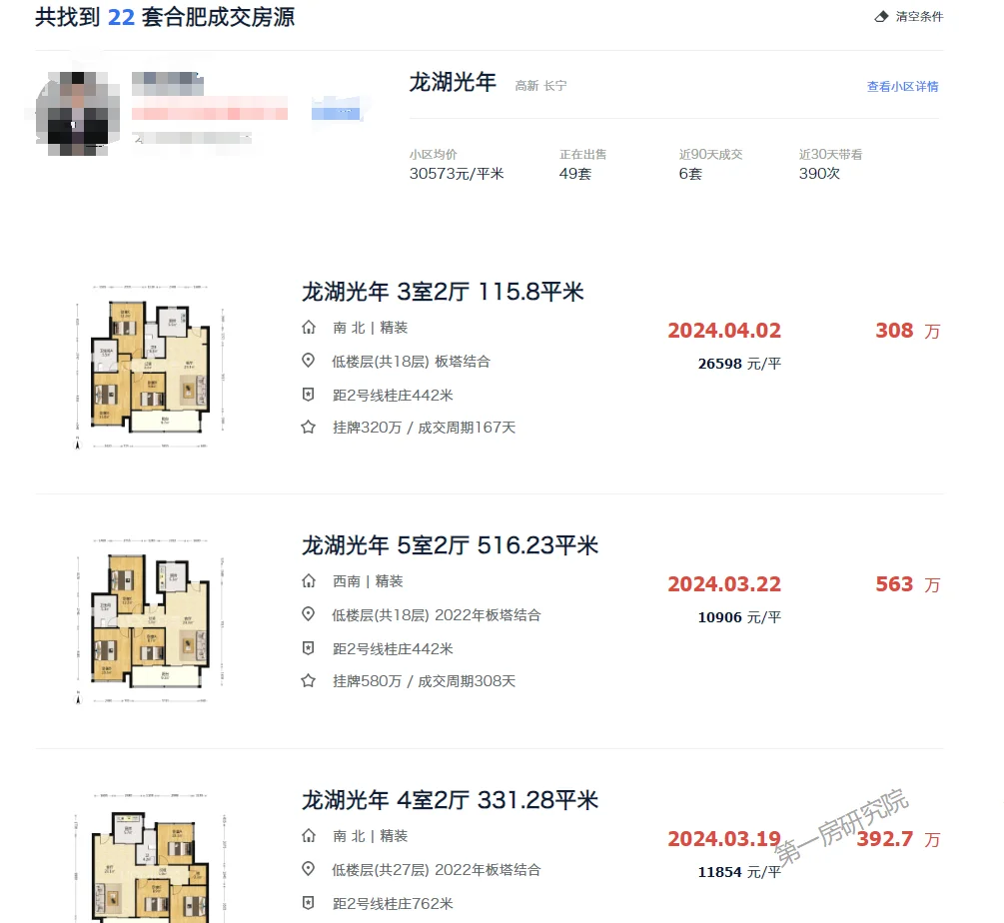Viewport: 1004px width, 923px height.
Task: Click the star icon beside 挂牌580万
Action: [x=308, y=680]
